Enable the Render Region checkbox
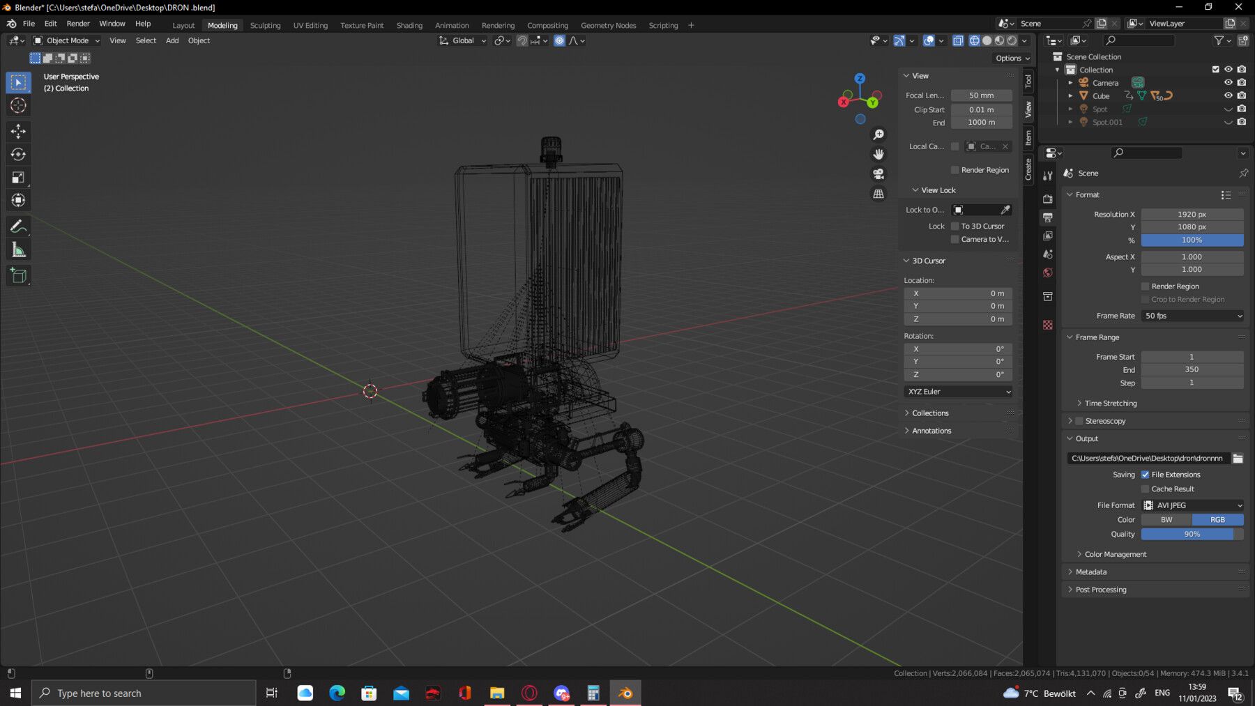The image size is (1255, 706). (x=1144, y=286)
